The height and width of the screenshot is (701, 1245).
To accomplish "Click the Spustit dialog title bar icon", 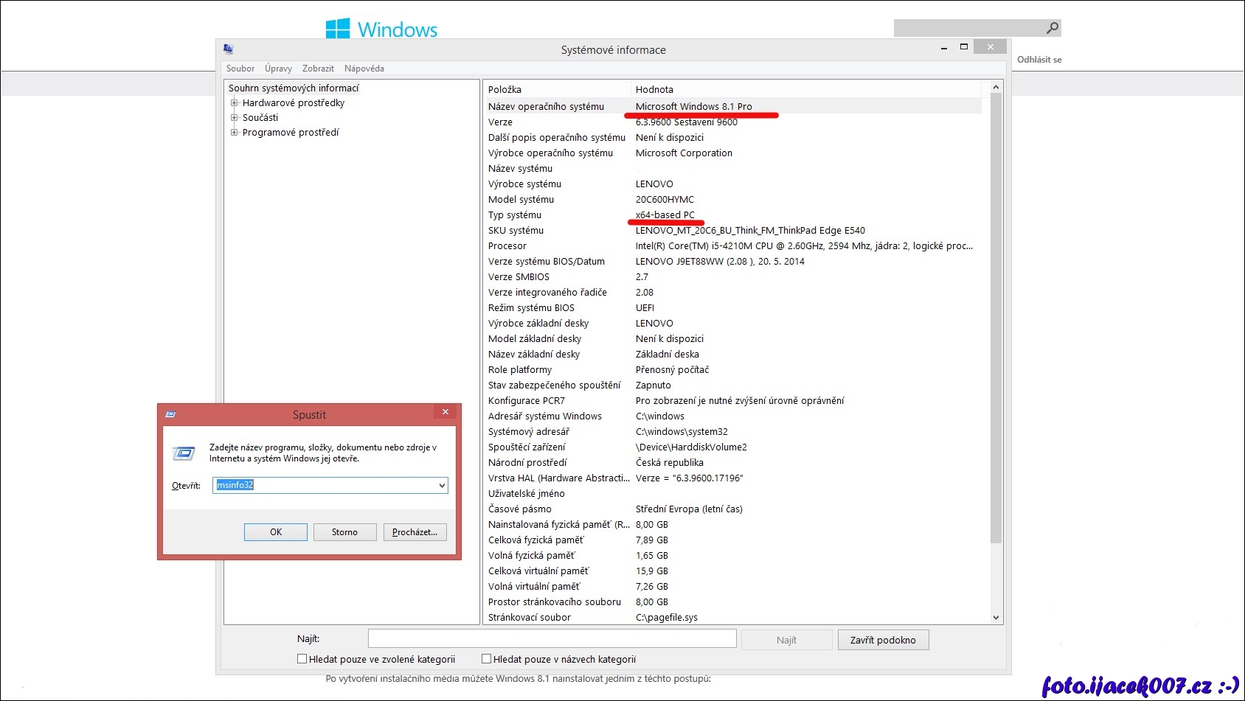I will [170, 414].
